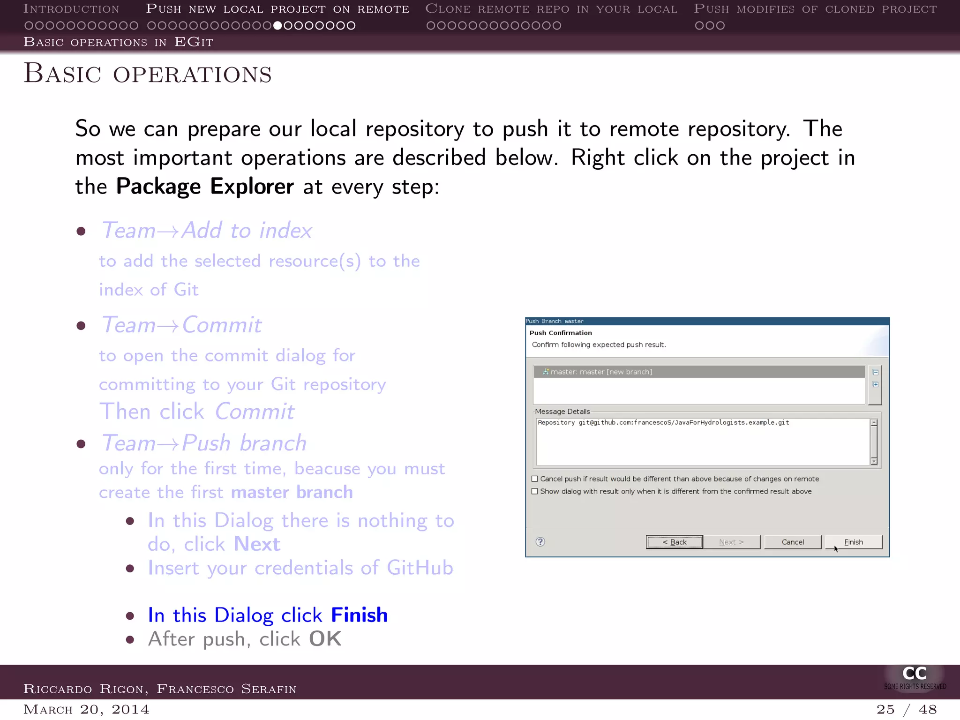Viewport: 960px width, 720px height.
Task: Click 'Insert your credentials of GitHub' bullet
Action: coord(300,568)
